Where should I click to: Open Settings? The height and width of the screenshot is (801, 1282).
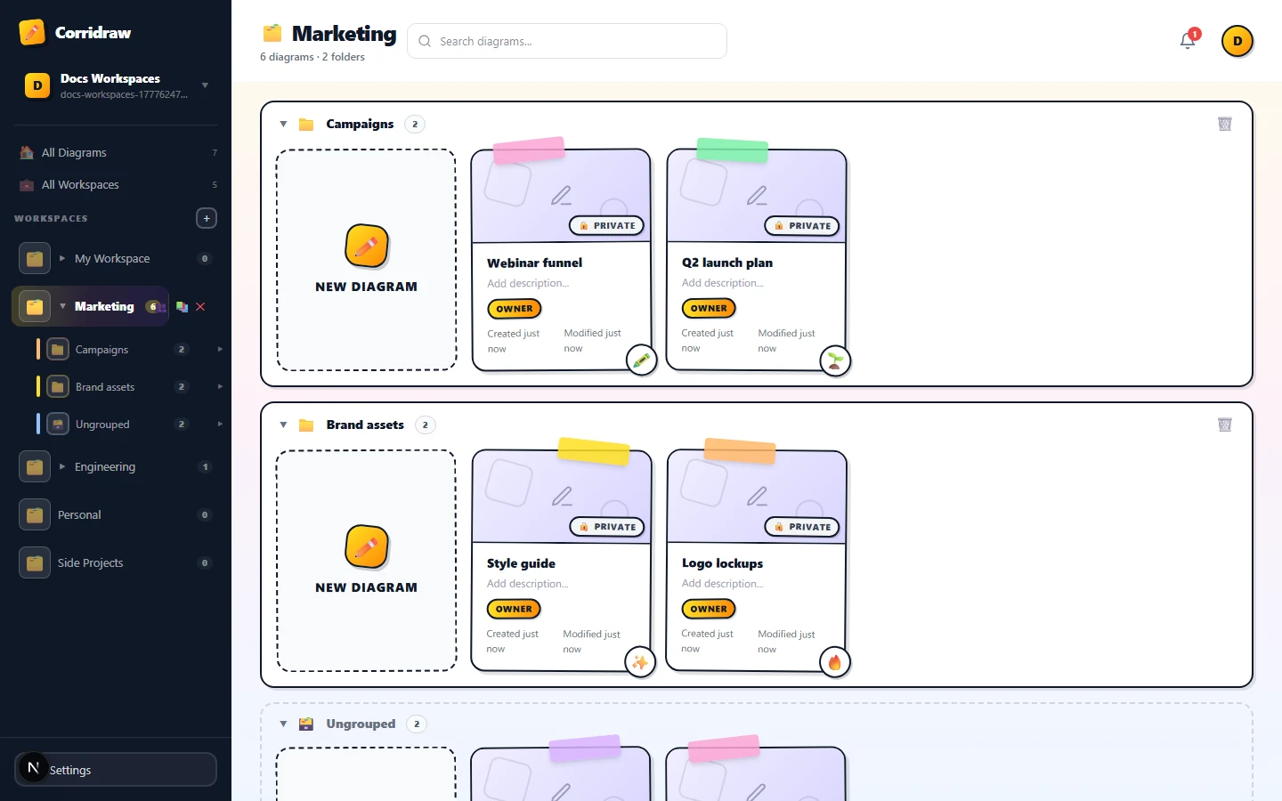116,770
